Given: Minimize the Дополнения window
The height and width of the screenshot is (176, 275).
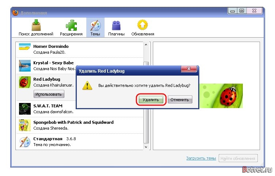Looking at the screenshot, I should (233, 11).
